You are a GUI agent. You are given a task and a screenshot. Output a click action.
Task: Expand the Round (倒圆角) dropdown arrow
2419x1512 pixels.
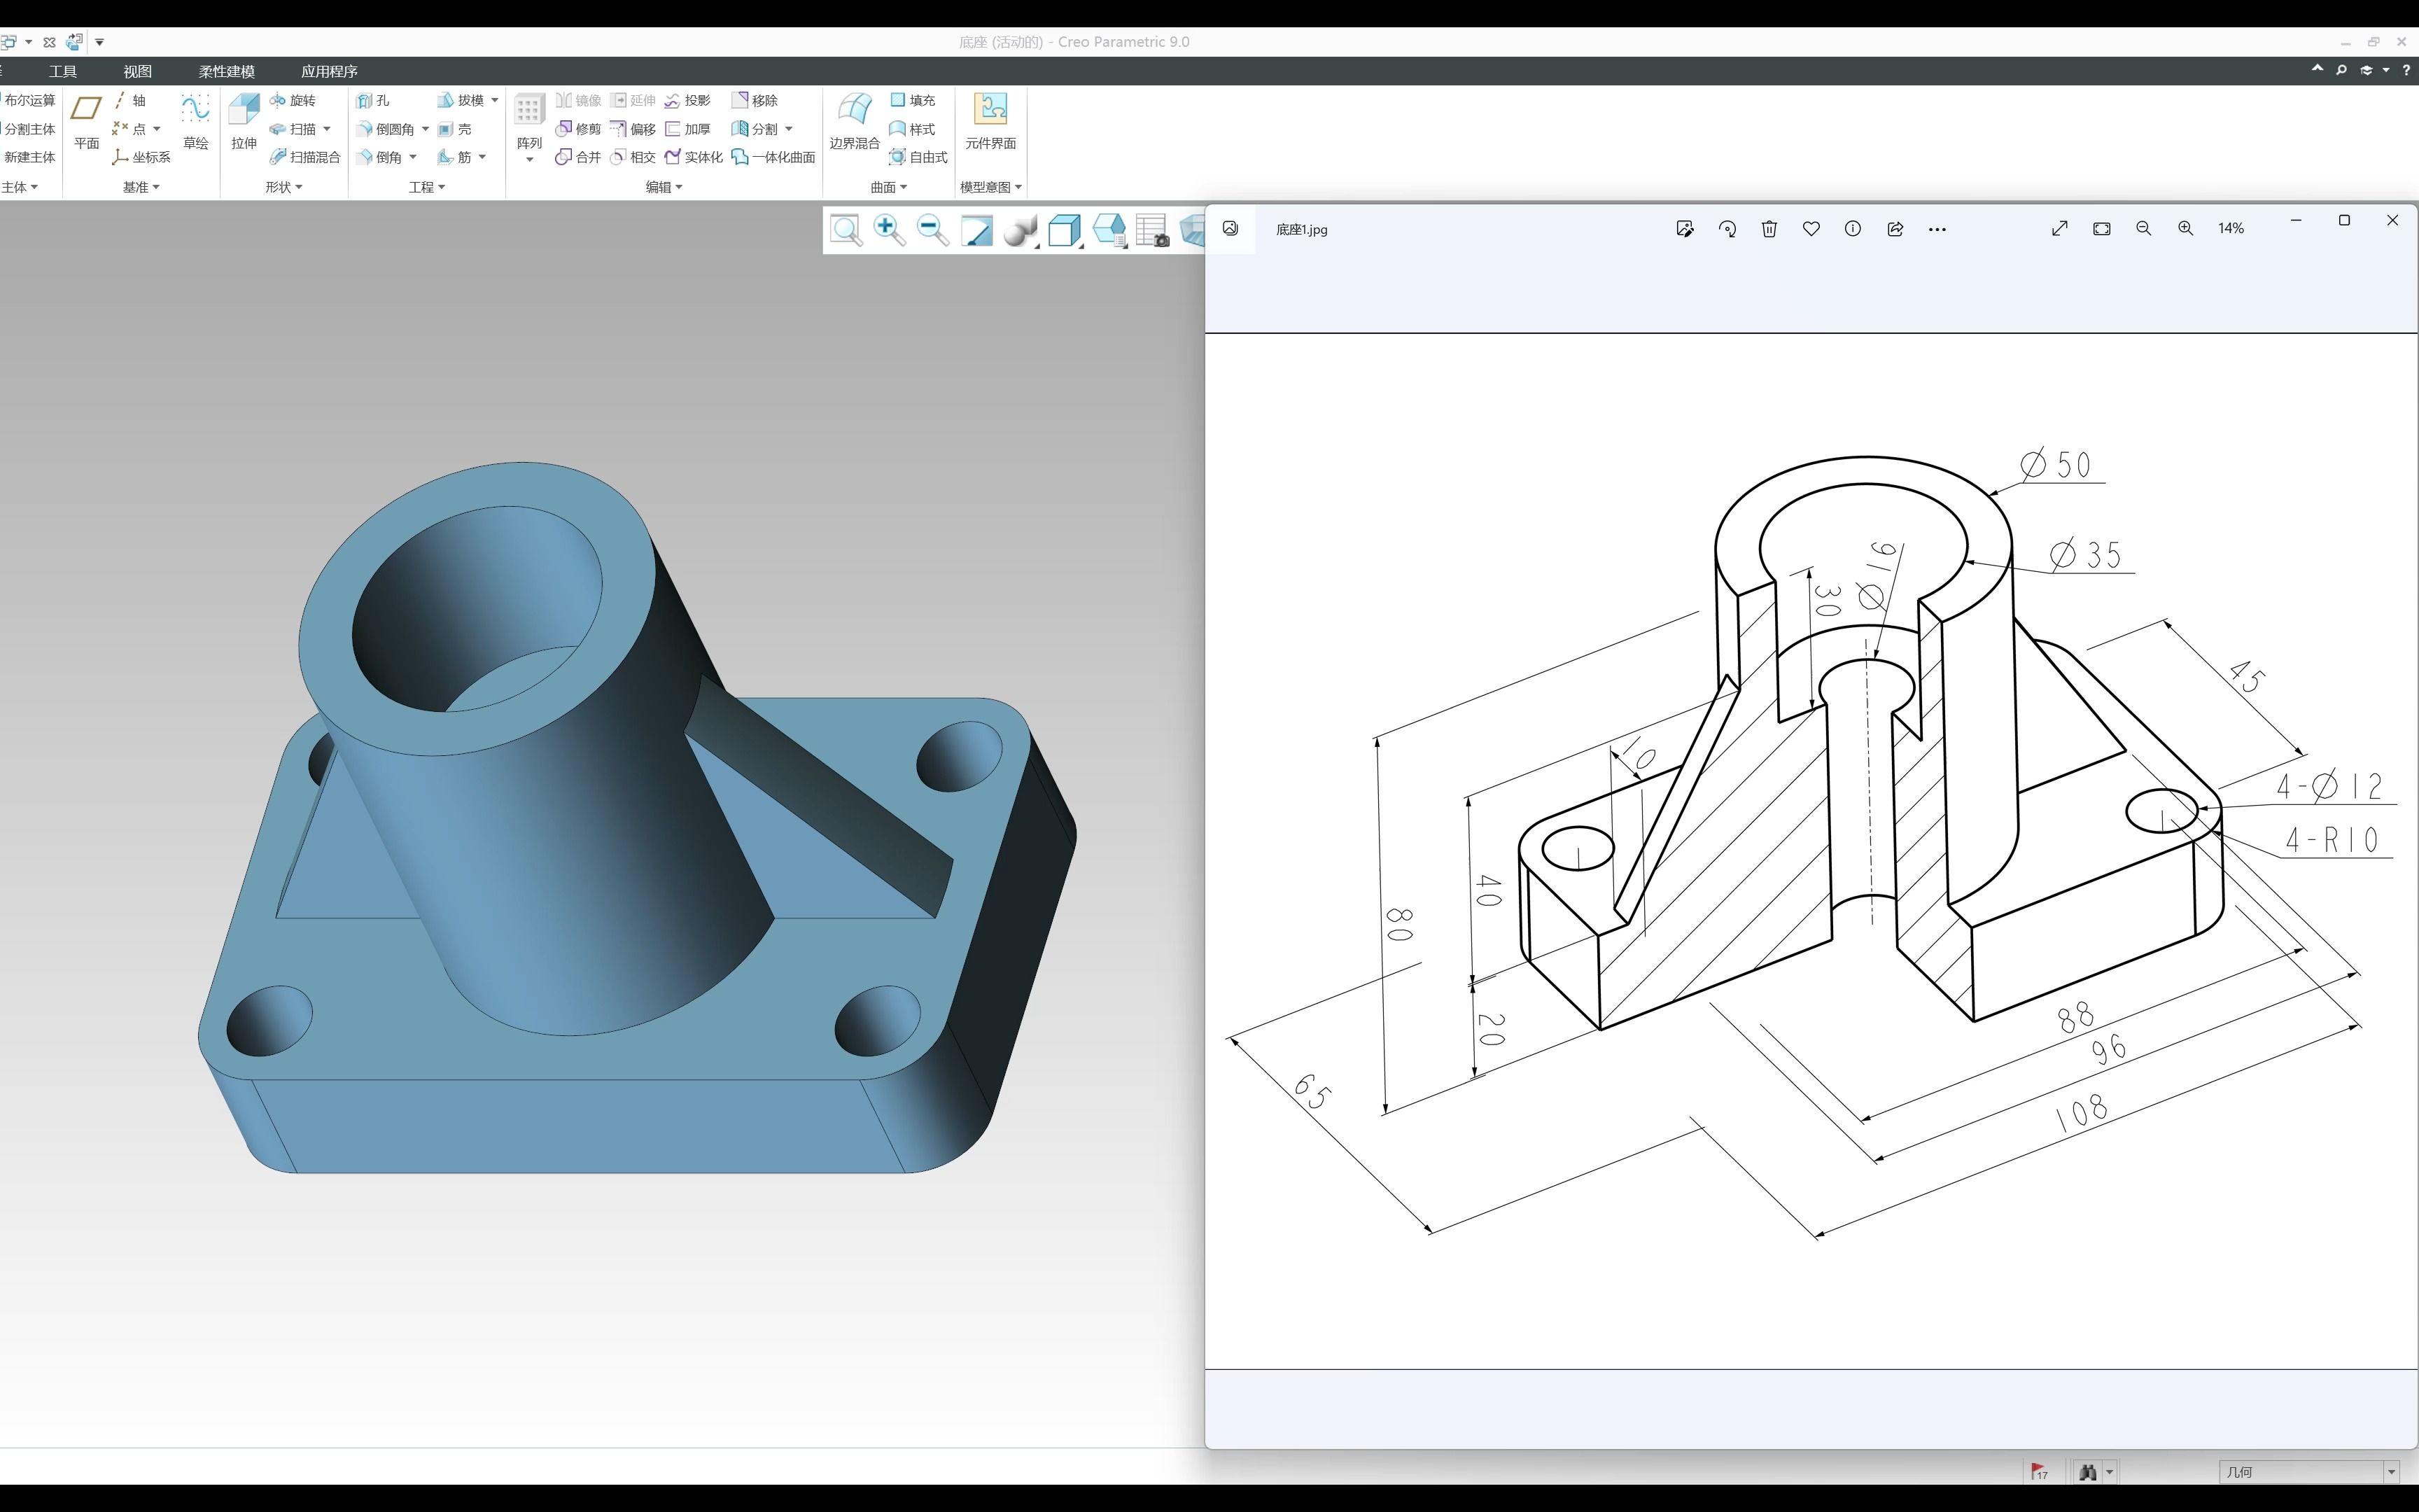coord(425,129)
